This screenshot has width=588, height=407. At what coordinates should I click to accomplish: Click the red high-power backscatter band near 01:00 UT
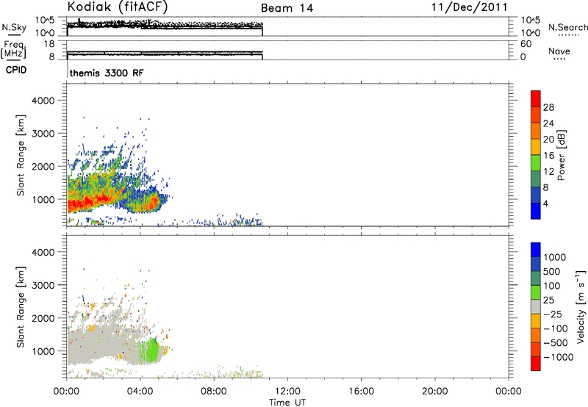click(88, 202)
